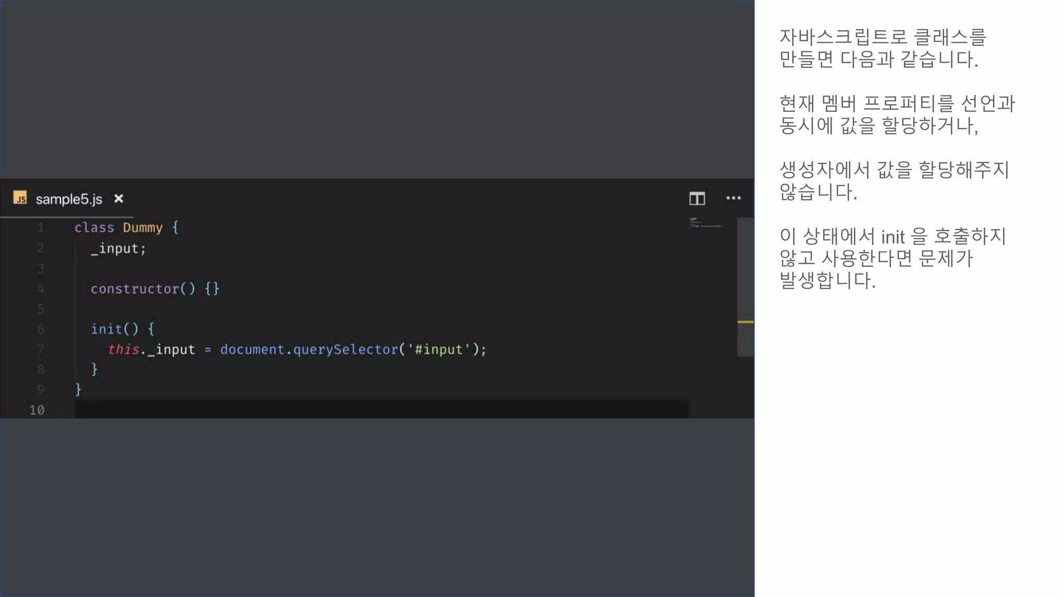Click line number 4 in gutter
Image resolution: width=1063 pixels, height=597 pixels.
(40, 289)
